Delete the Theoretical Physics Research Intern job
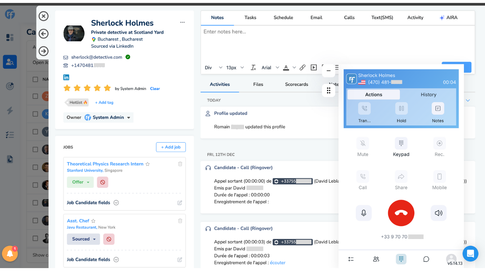This screenshot has width=485, height=271. coord(180,164)
